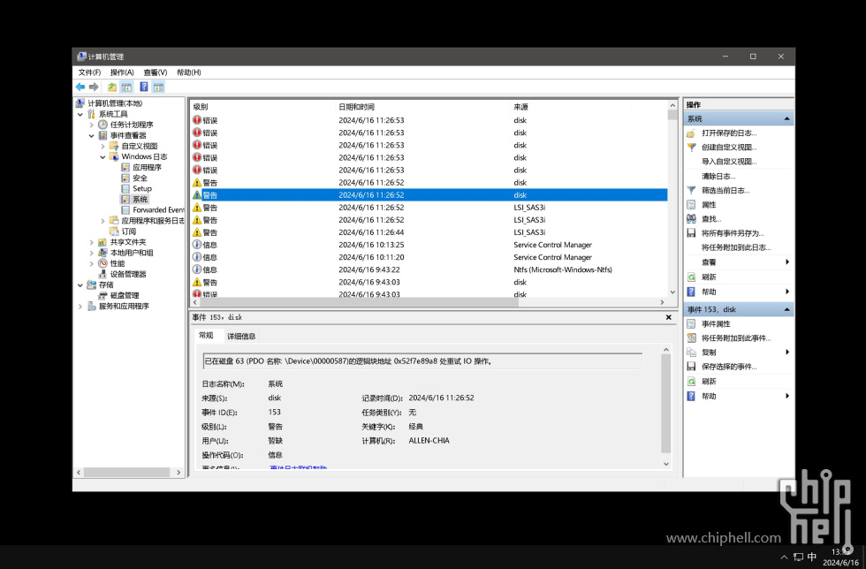Click the Up one level toolbar icon

click(112, 87)
